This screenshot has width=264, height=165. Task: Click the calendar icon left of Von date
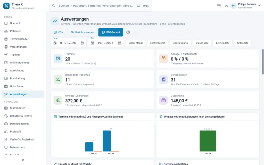point(55,43)
